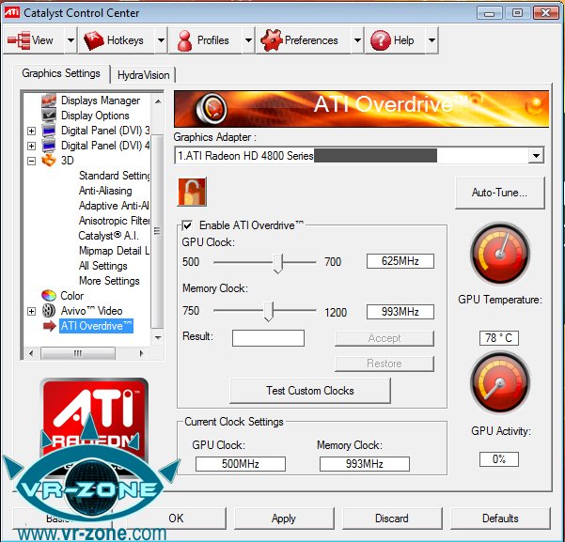Click the Auto-Tune button
The image size is (565, 542).
pos(500,193)
